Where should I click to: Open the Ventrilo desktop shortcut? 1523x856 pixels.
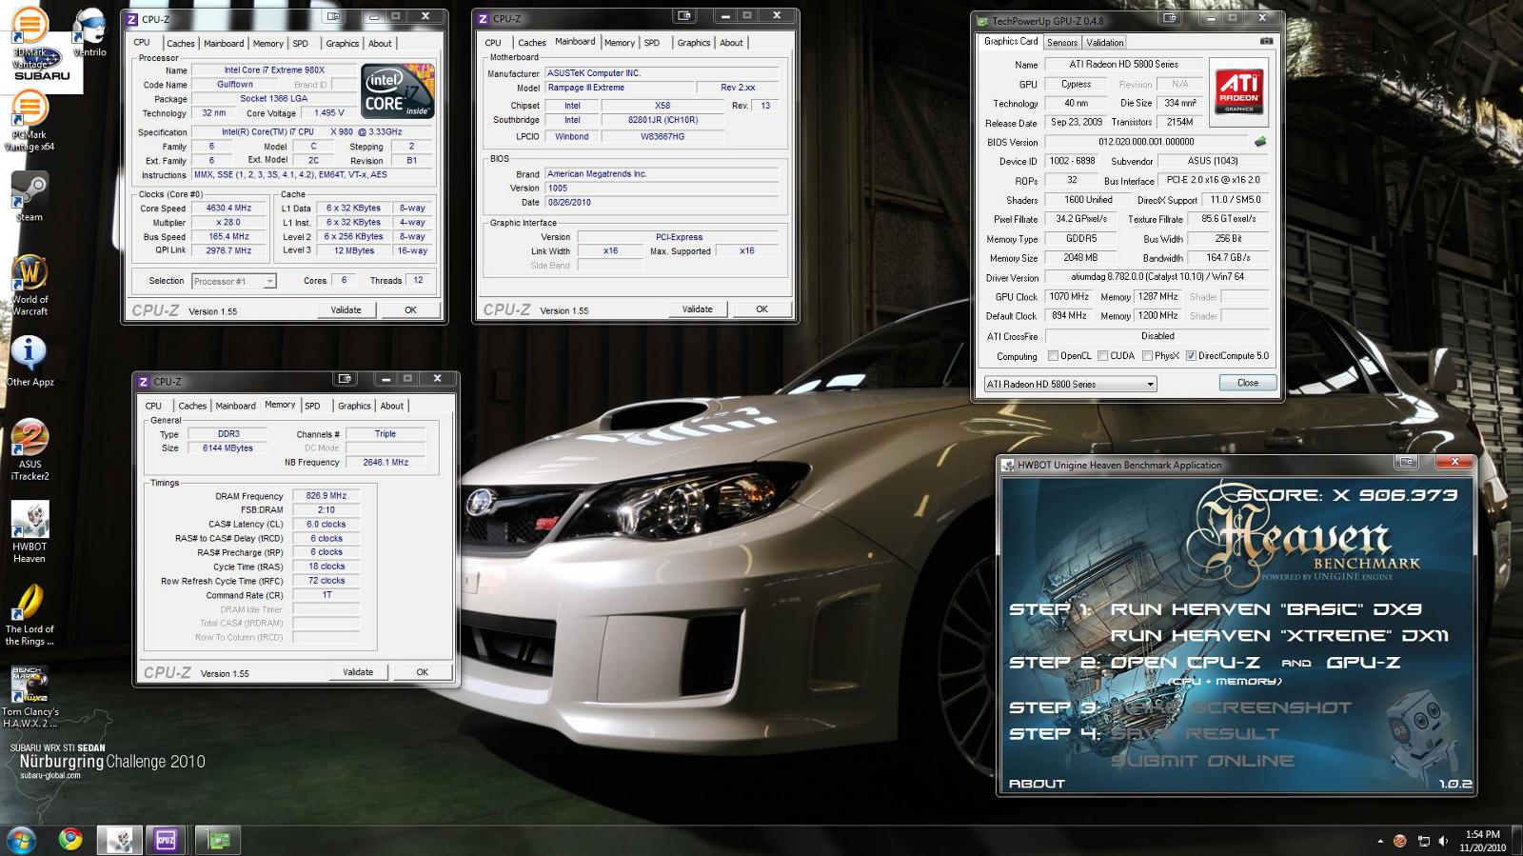[89, 31]
